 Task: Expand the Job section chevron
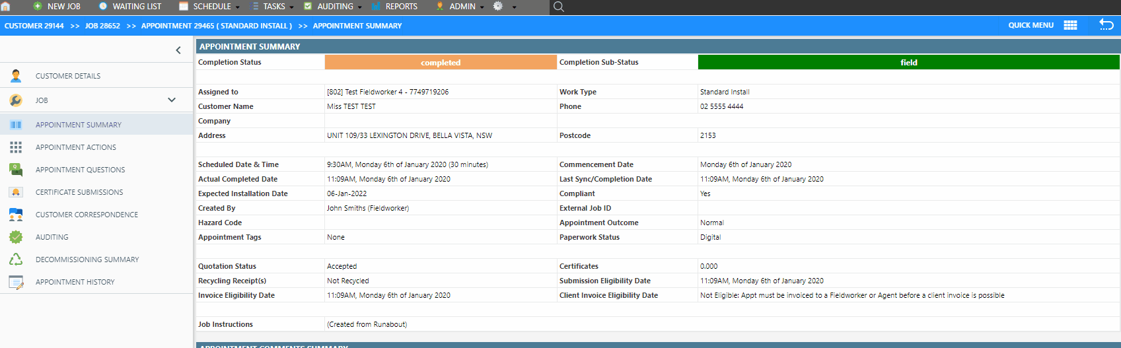(172, 100)
